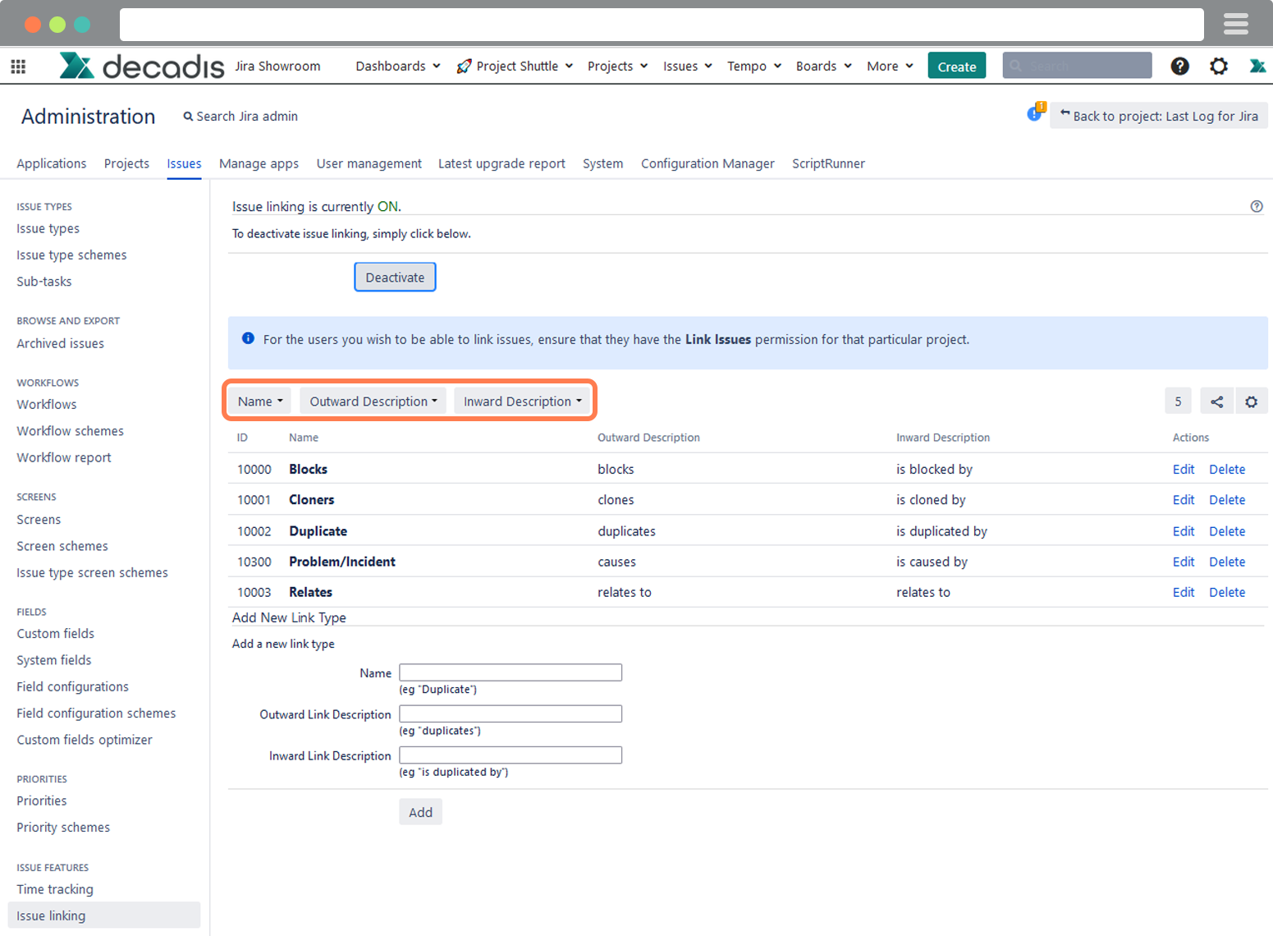1273x936 pixels.
Task: Click the help question mark icon
Action: [x=1179, y=67]
